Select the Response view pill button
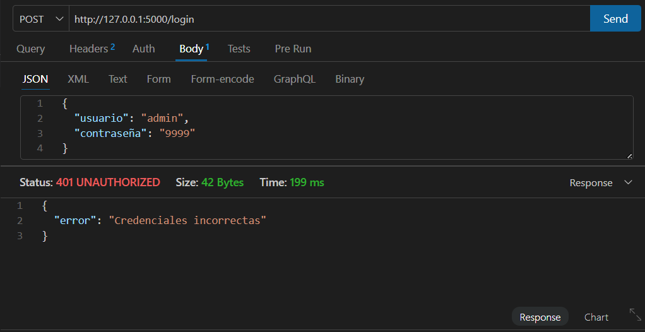The width and height of the screenshot is (645, 332). (540, 317)
